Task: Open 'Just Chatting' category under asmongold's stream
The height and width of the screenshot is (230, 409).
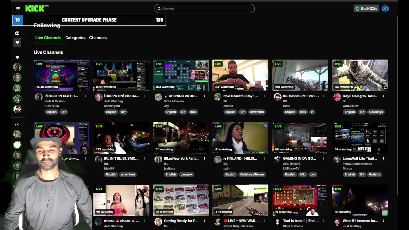Action: (x=113, y=101)
